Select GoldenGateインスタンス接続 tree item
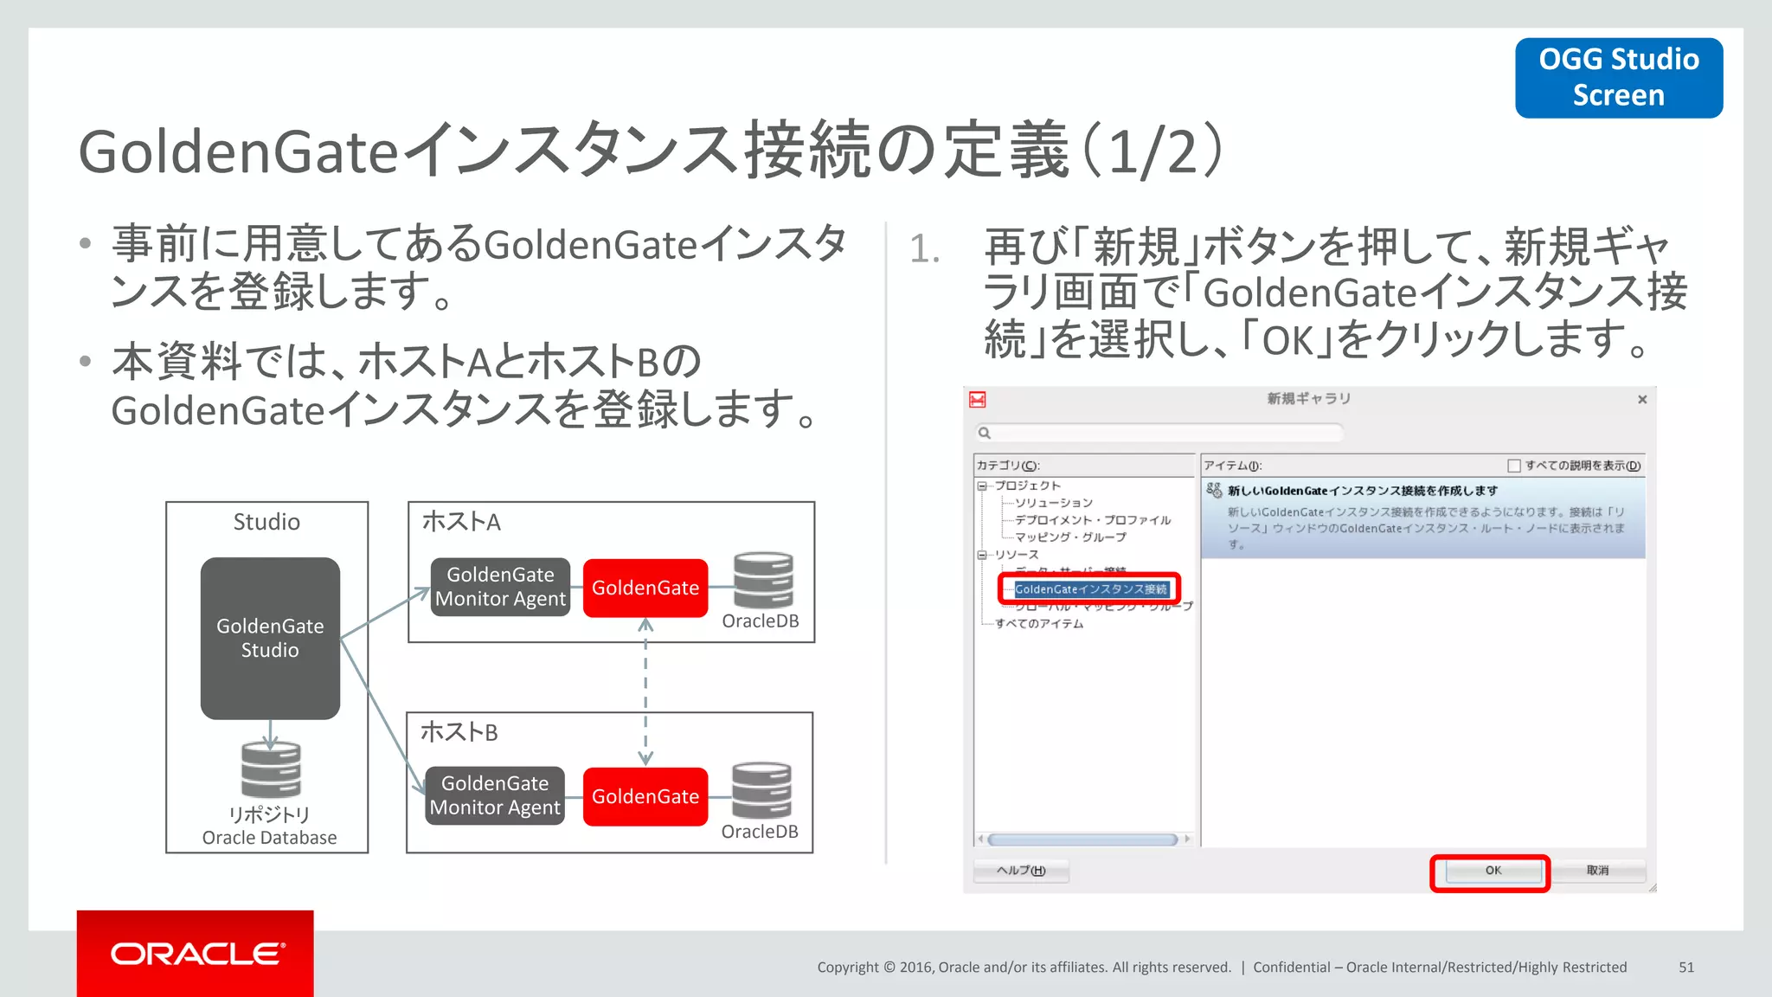Viewport: 1772px width, 997px height. [x=1091, y=589]
